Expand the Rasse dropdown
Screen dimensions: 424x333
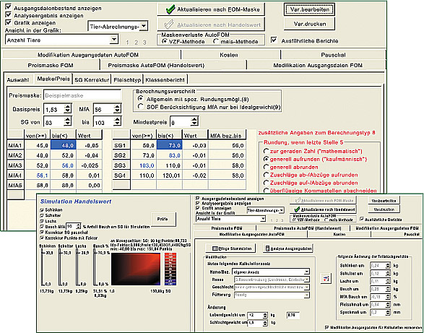pyautogui.click(x=307, y=280)
